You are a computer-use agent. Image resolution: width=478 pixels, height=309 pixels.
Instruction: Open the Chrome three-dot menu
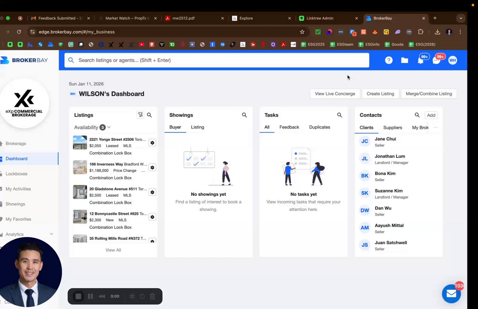pyautogui.click(x=460, y=32)
